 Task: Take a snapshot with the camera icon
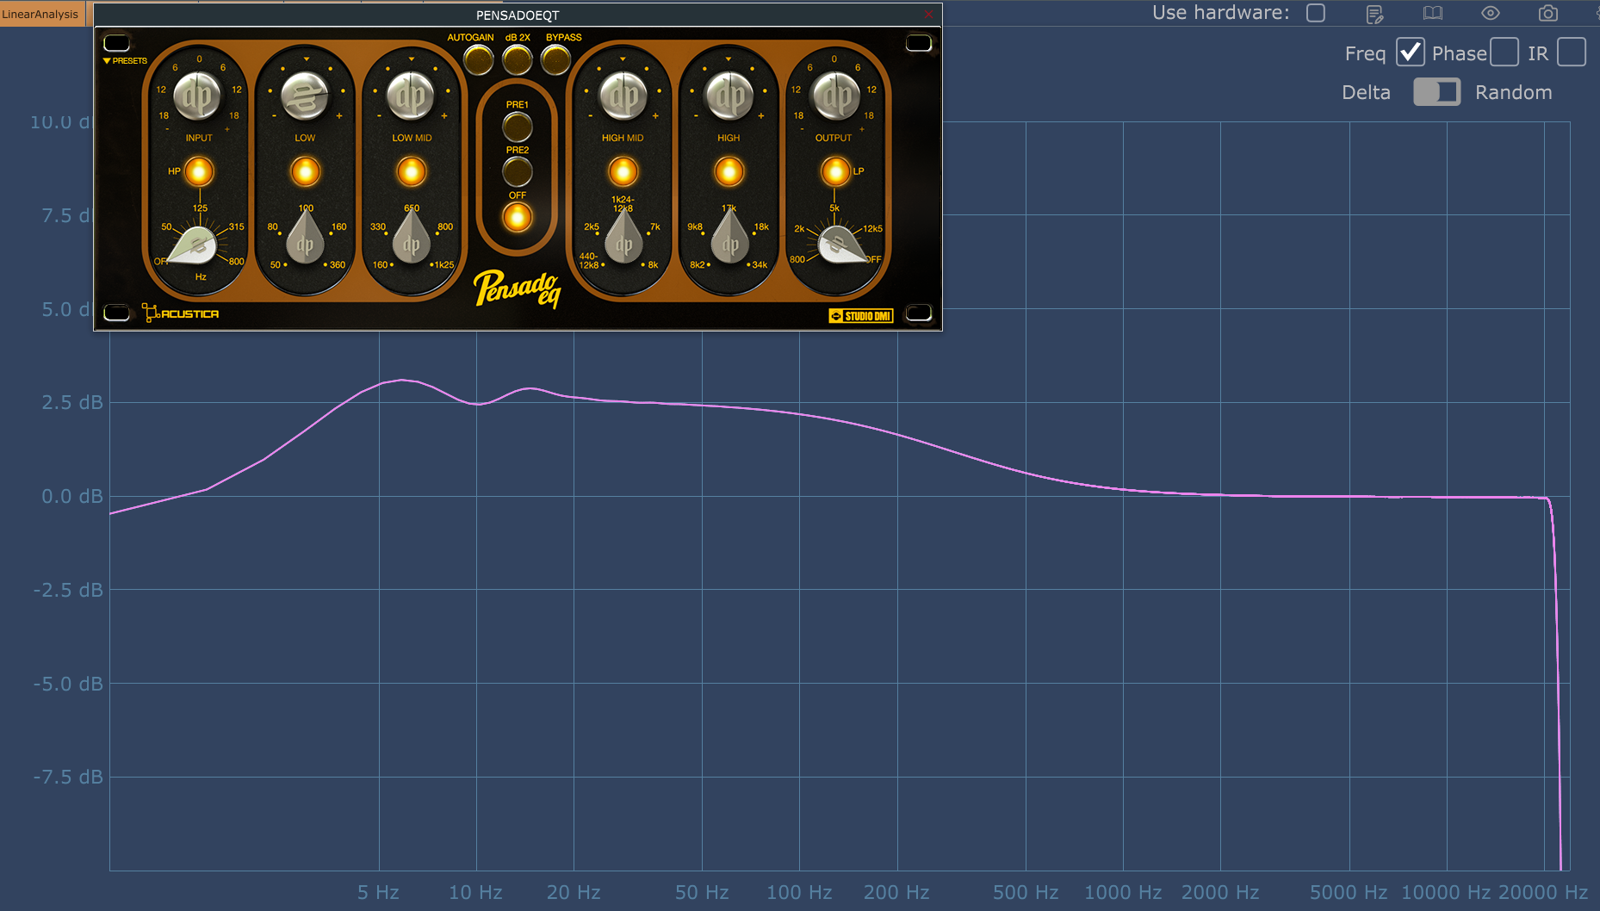click(1548, 13)
